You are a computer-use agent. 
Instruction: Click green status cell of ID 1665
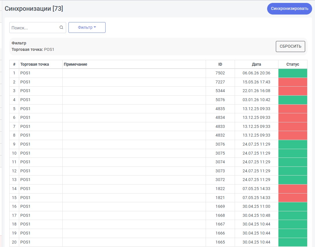pos(293,242)
